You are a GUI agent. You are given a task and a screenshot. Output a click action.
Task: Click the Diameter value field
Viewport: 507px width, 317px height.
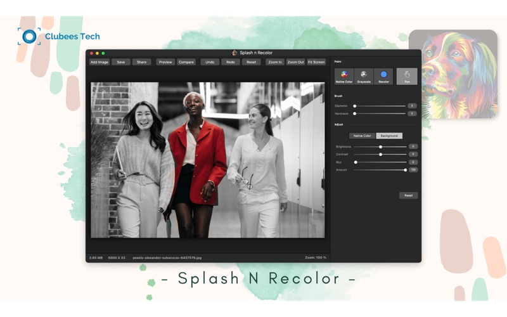413,106
